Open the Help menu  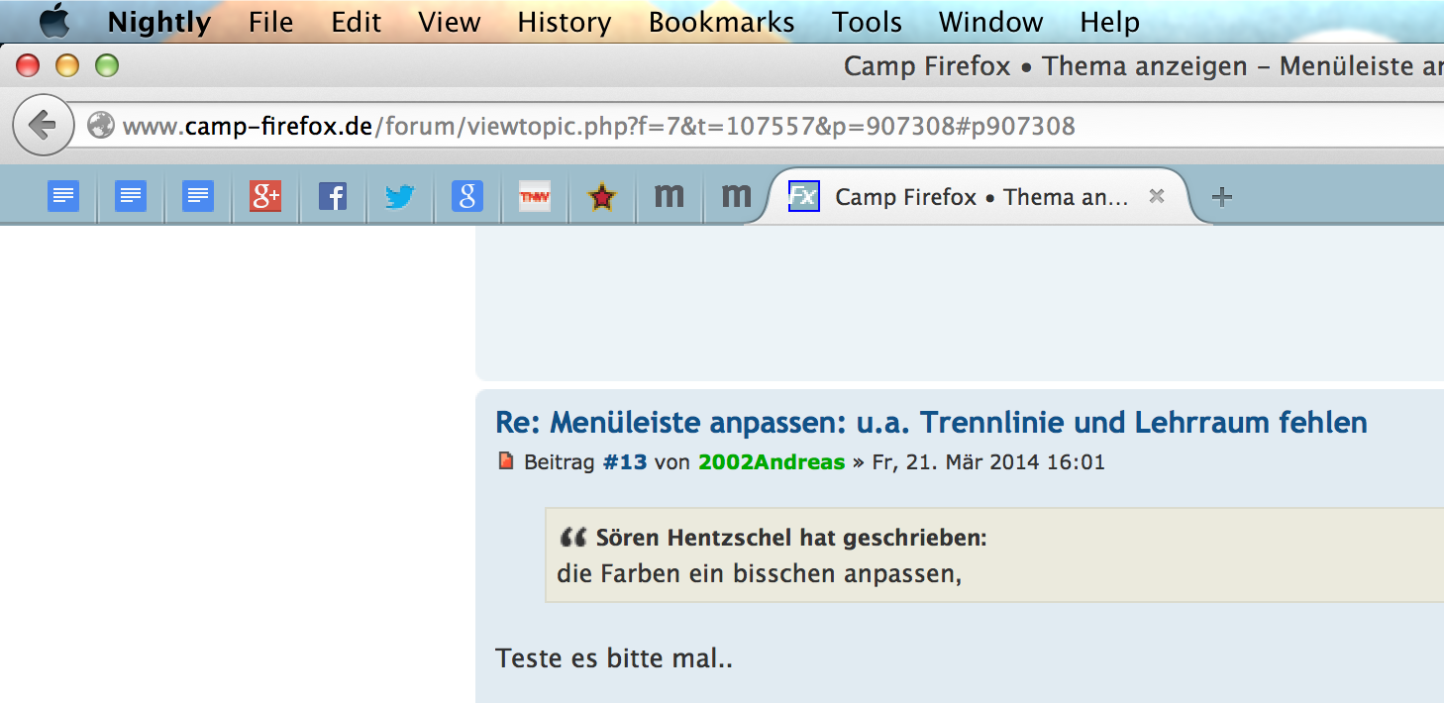(x=1109, y=23)
